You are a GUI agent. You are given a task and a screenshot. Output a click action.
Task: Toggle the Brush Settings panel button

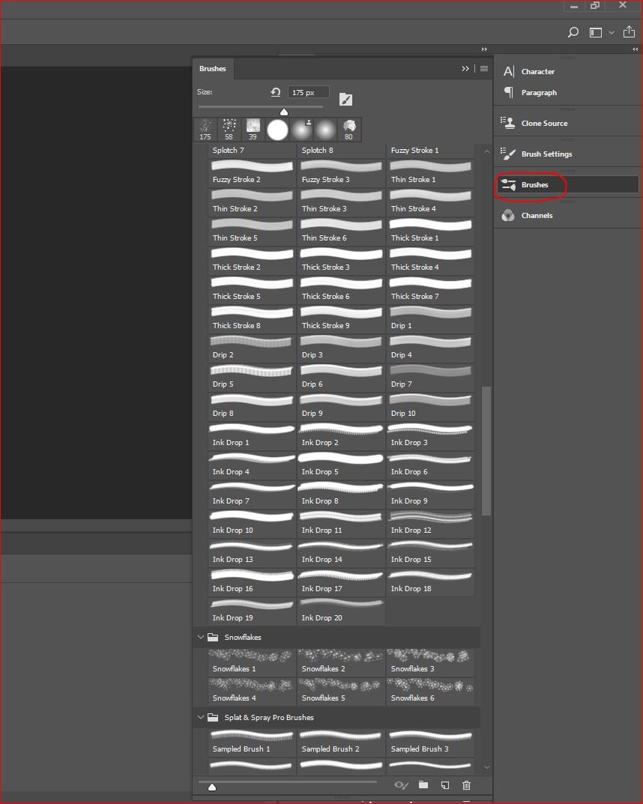click(x=346, y=100)
